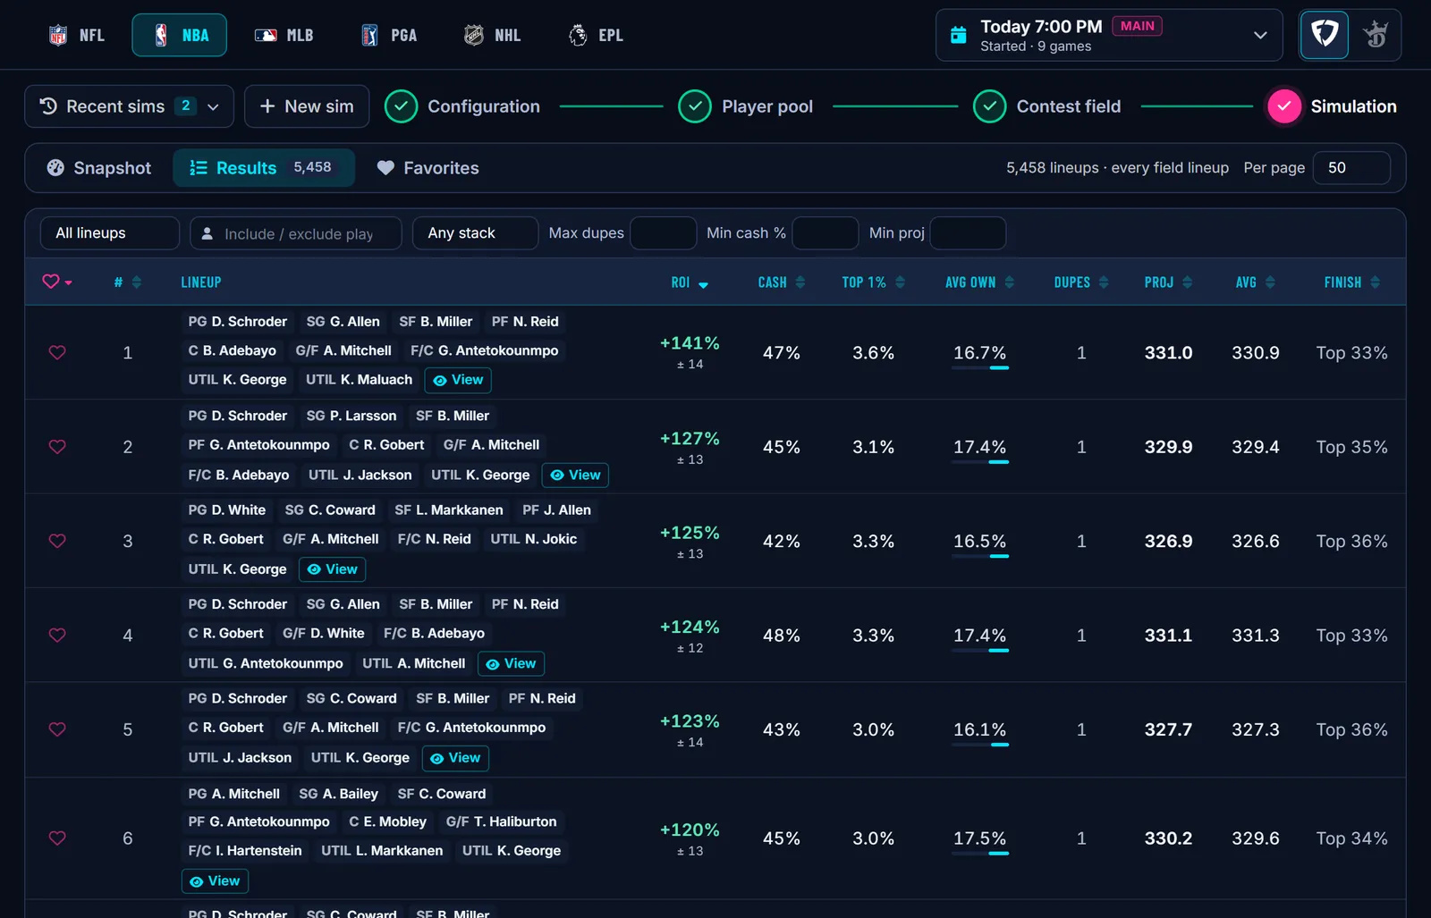Open the Results tab
Image resolution: width=1431 pixels, height=918 pixels.
pos(264,168)
